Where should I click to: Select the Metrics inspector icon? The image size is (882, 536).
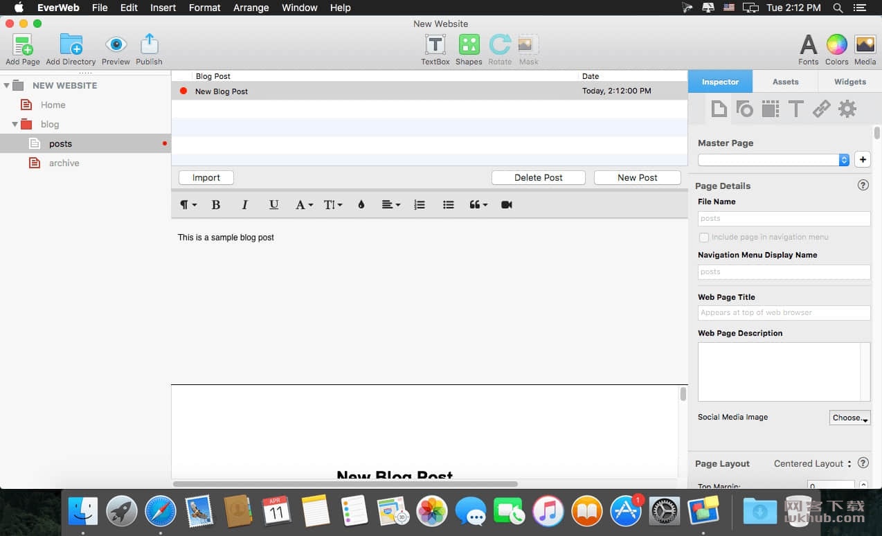tap(771, 109)
